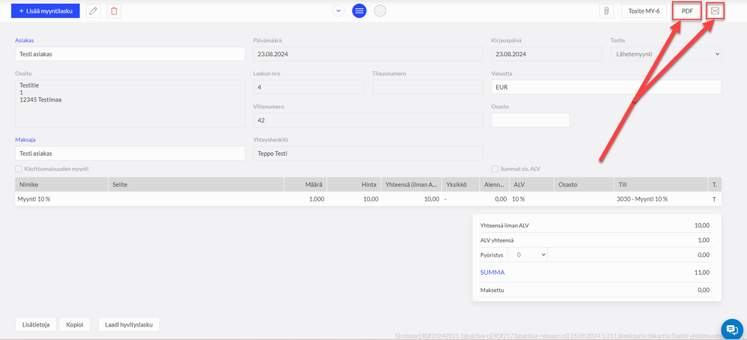Click the Osoite address text area
Screen dimensions: 747x340
130,103
